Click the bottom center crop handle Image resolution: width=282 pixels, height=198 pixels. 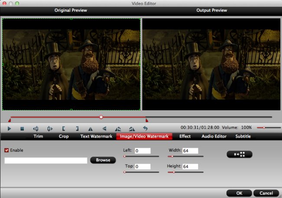coord(71,110)
